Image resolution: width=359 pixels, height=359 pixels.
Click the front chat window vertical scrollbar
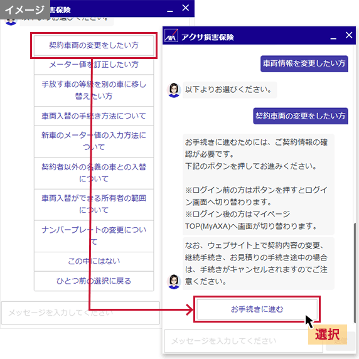tap(355, 273)
